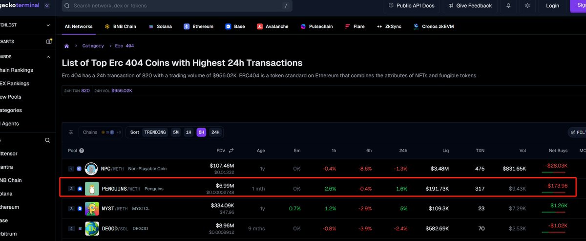586x241 pixels.
Task: Collapse the watchlist section chevron
Action: click(x=48, y=25)
